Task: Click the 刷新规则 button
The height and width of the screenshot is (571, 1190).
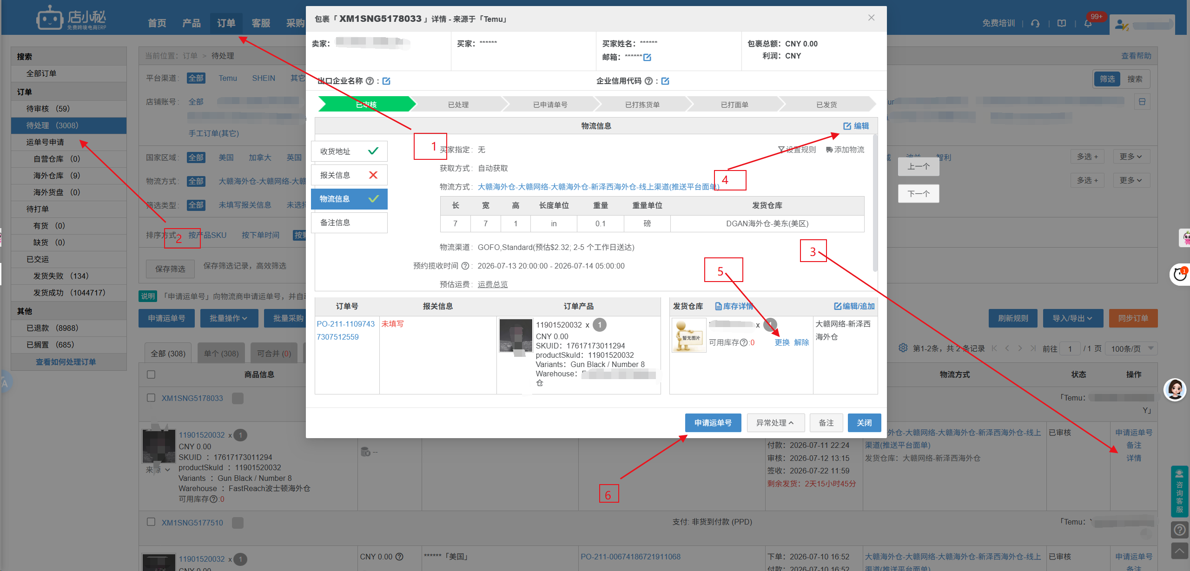Action: [x=1013, y=318]
